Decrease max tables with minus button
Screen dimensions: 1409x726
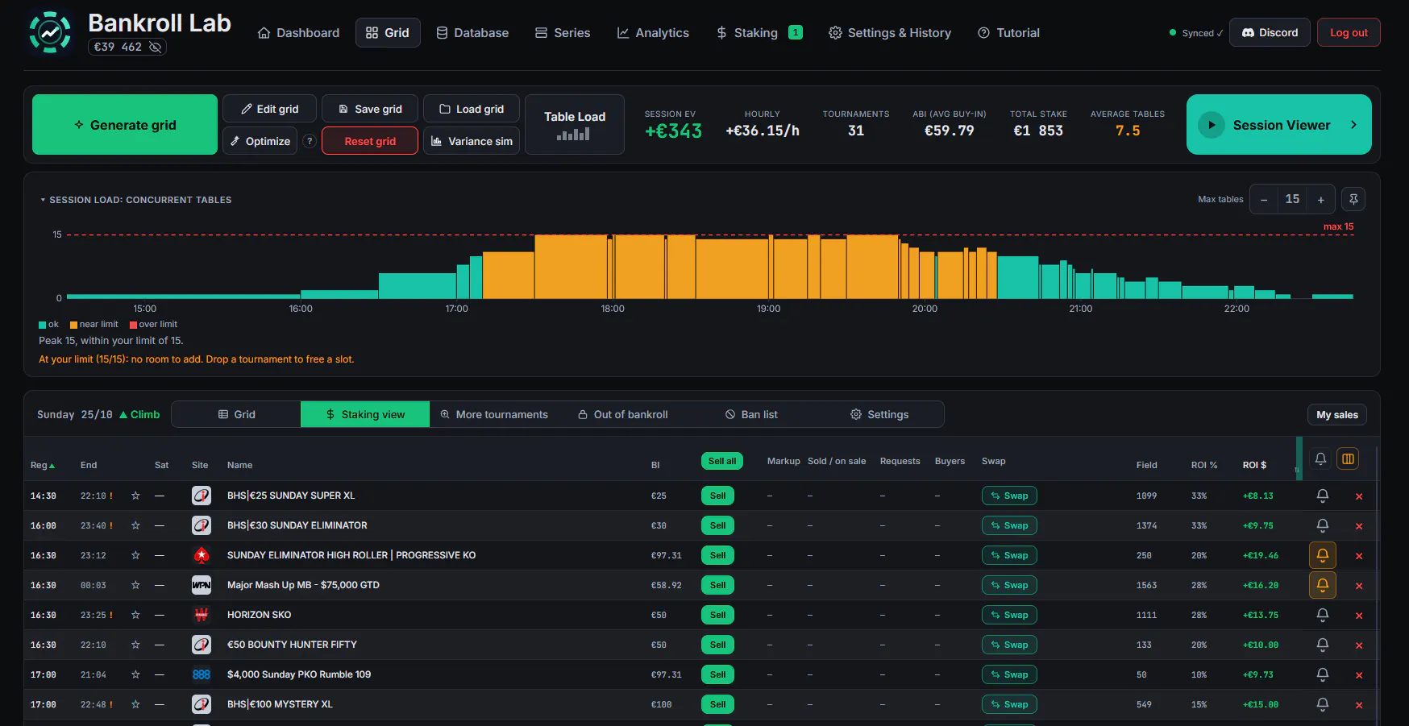[1264, 200]
